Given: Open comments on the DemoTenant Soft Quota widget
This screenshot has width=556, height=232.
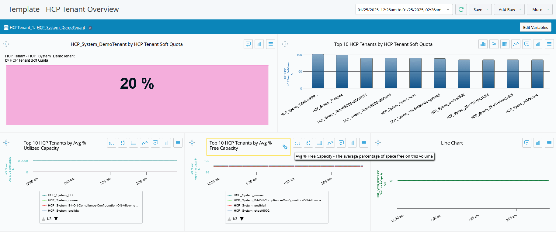Looking at the screenshot, I should tap(248, 44).
